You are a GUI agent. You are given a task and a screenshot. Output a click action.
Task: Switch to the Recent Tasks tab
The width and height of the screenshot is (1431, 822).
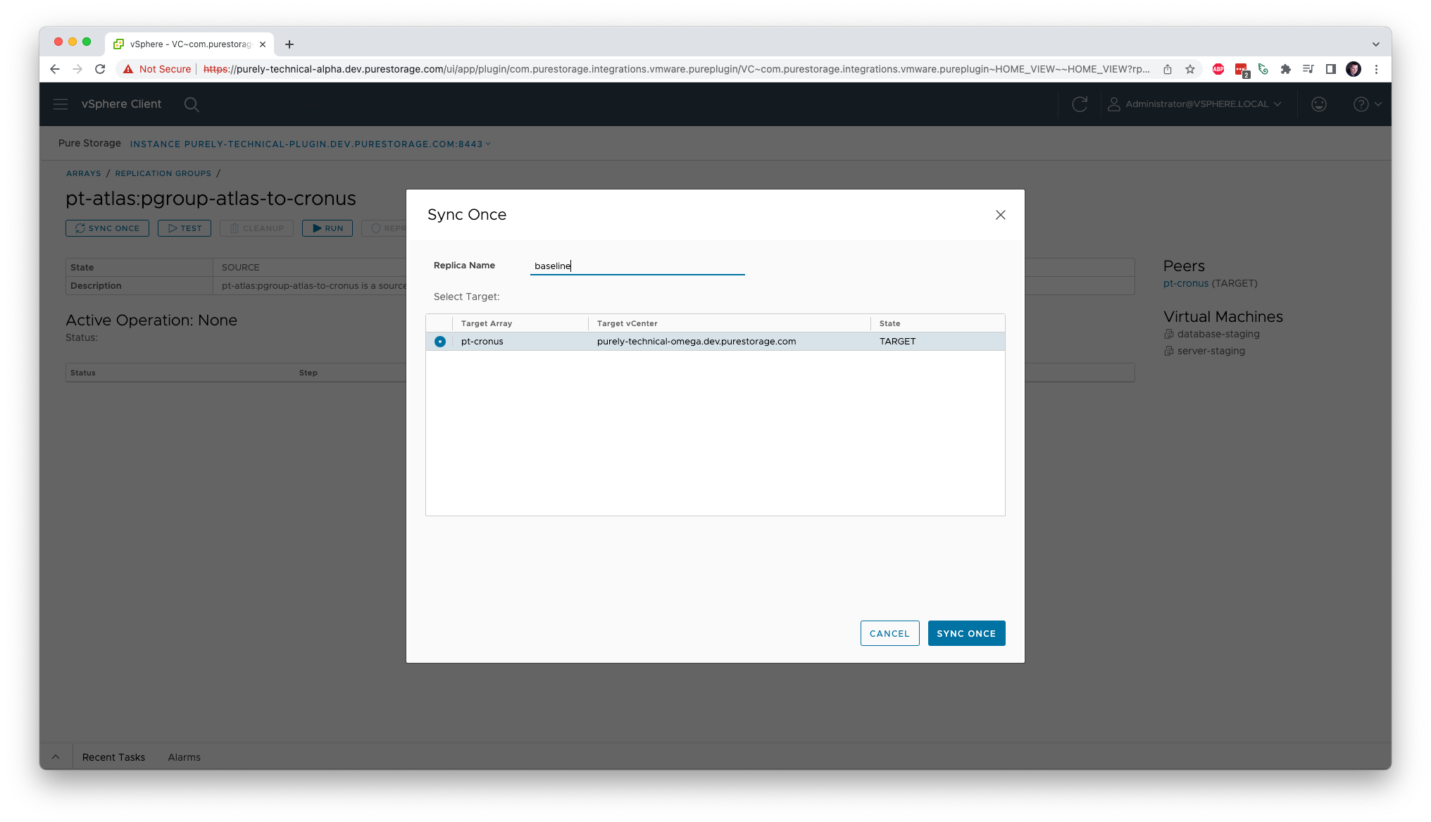[x=113, y=757]
